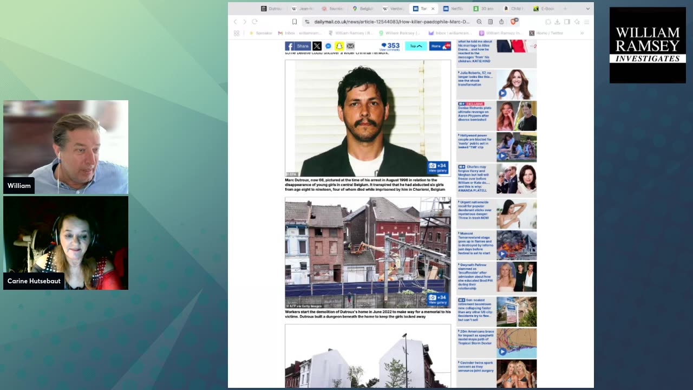
Task: Open reader mode icon in address bar
Action: click(x=491, y=22)
